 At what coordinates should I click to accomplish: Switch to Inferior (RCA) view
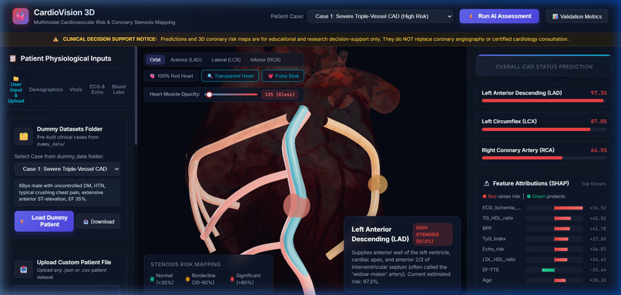[x=265, y=60]
